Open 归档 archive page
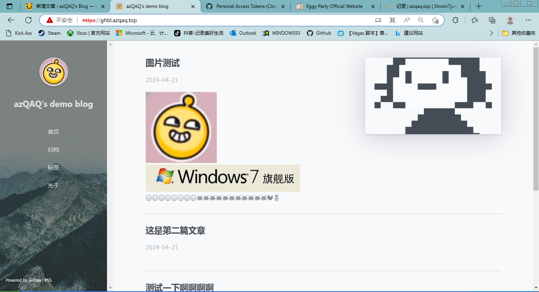Image resolution: width=539 pixels, height=292 pixels. pyautogui.click(x=53, y=150)
